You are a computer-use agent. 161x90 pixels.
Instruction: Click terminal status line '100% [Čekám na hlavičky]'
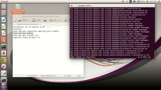83,57
